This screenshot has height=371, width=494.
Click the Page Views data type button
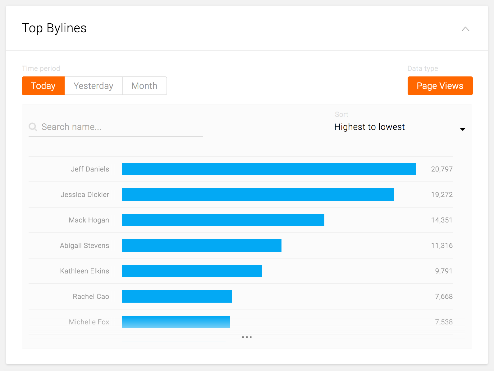tap(440, 86)
